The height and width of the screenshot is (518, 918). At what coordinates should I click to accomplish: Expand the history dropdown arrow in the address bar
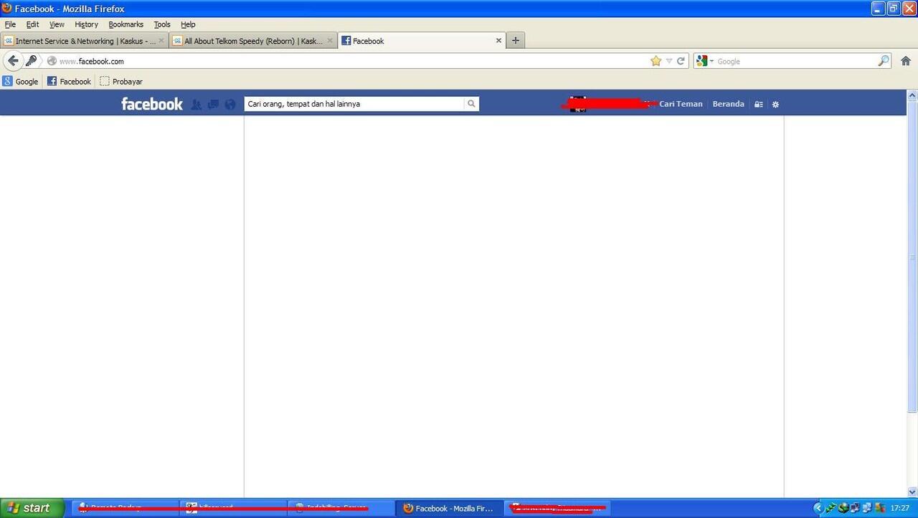point(669,61)
